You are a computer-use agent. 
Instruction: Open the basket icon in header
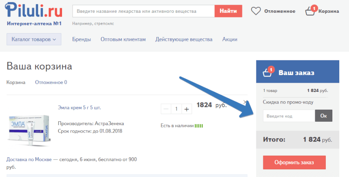(310, 11)
